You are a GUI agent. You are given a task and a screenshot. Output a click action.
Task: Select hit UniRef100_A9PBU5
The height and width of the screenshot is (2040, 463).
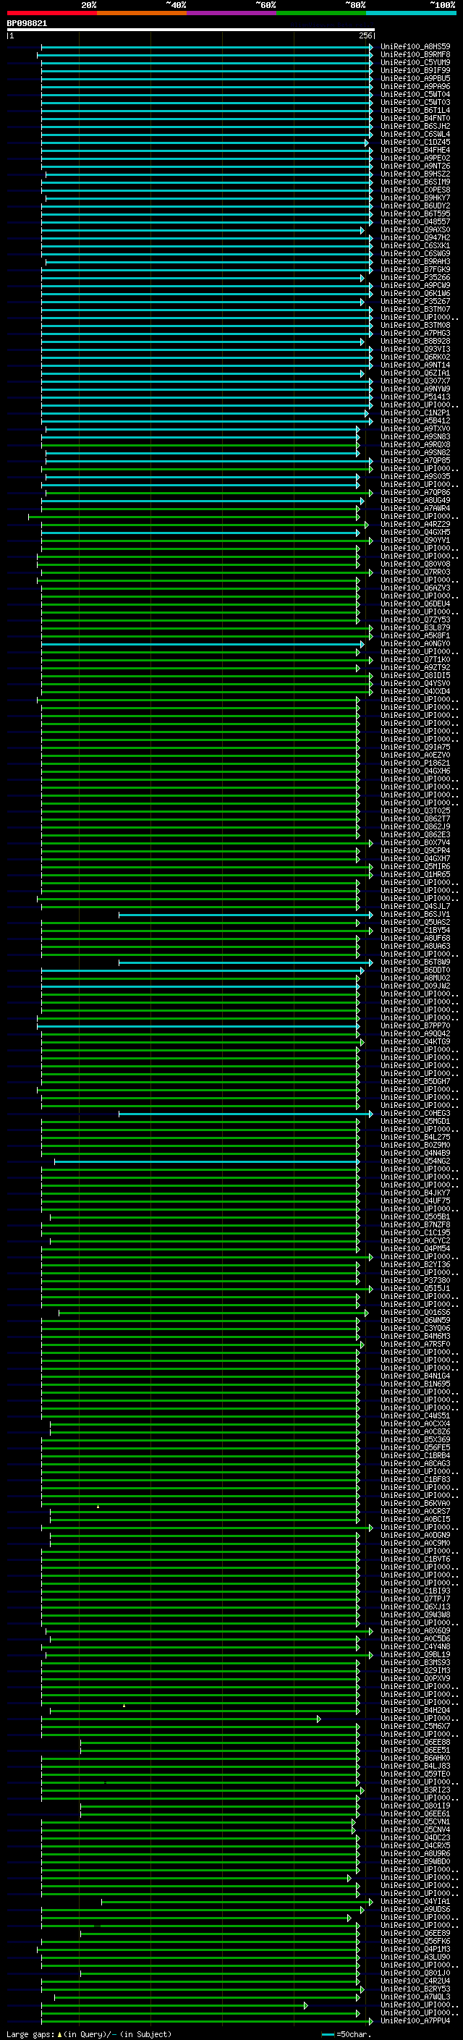pos(415,78)
